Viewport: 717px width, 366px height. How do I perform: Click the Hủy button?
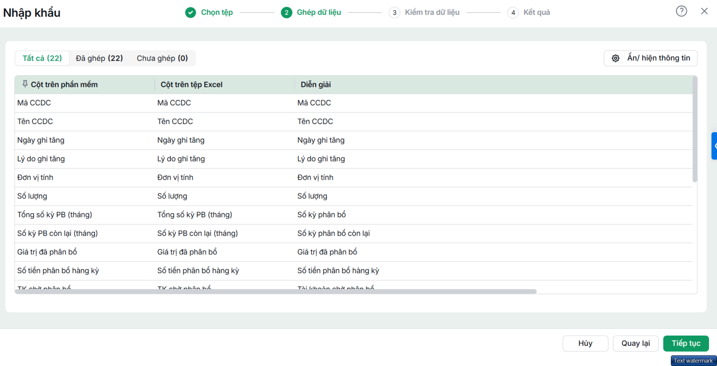click(x=585, y=343)
